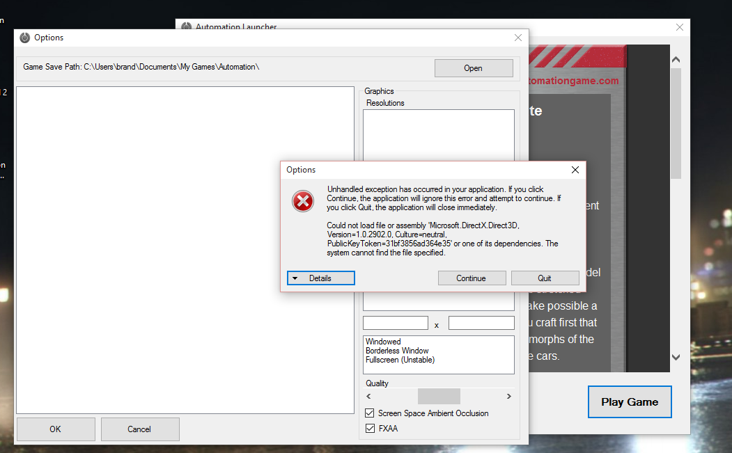This screenshot has height=453, width=732.
Task: Click the Options window app icon
Action: click(25, 38)
